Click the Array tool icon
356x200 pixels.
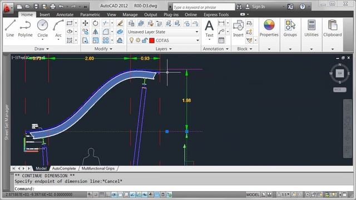point(105,41)
